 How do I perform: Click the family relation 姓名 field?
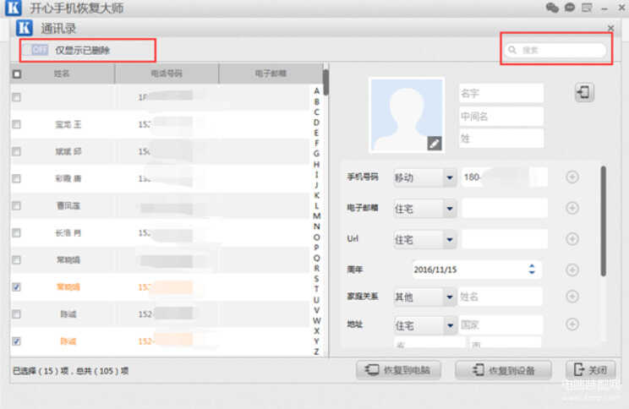(500, 297)
